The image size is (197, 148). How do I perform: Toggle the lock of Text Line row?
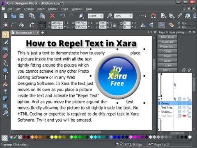coord(189,116)
